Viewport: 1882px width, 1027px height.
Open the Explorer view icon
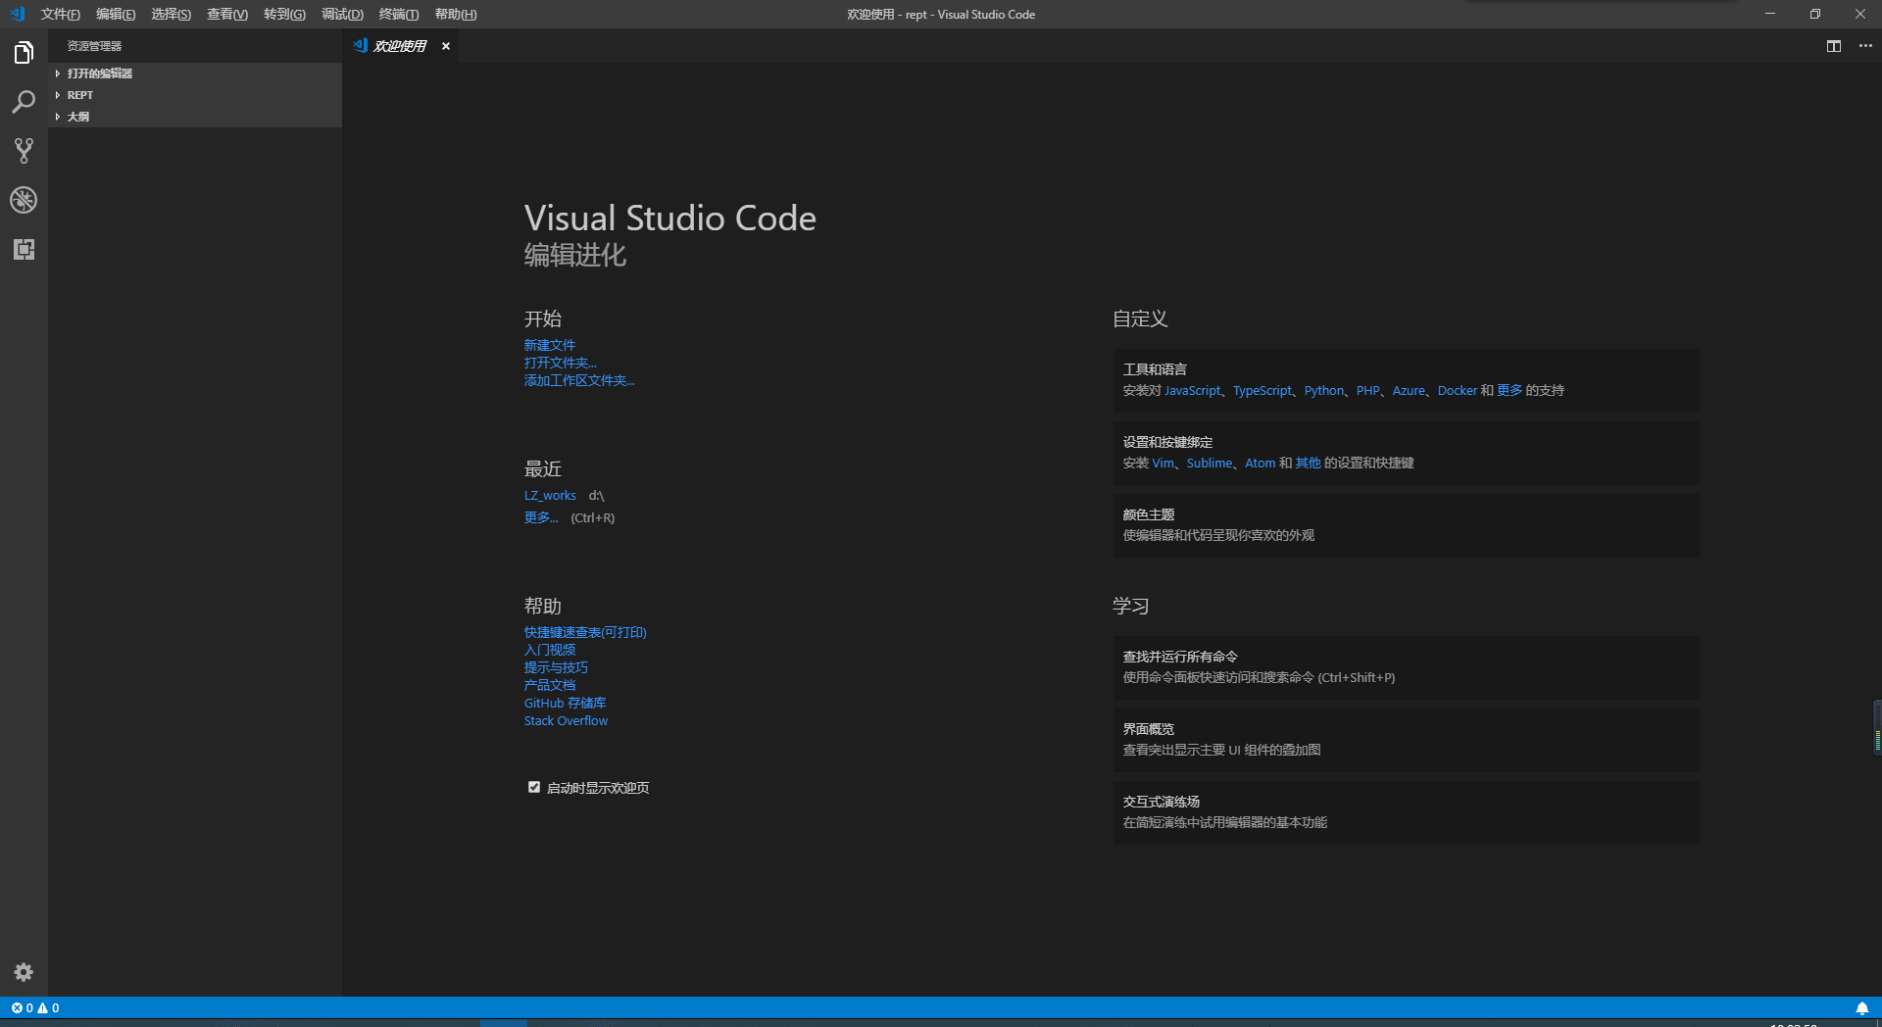(24, 53)
